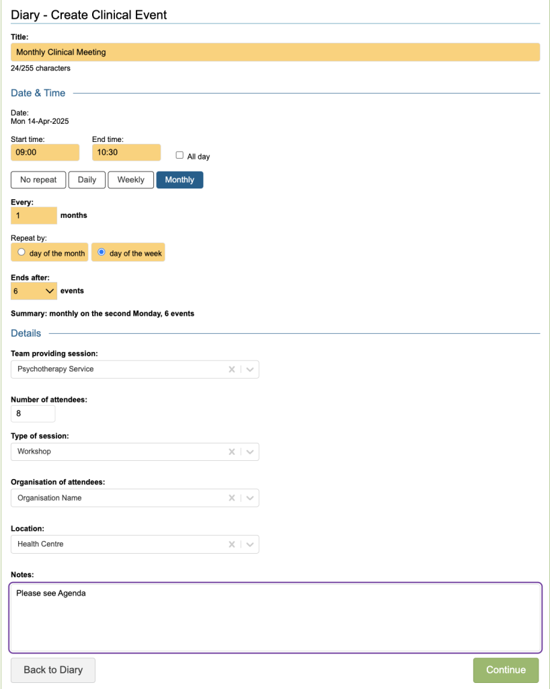Clear the Workshop session type

coord(231,451)
